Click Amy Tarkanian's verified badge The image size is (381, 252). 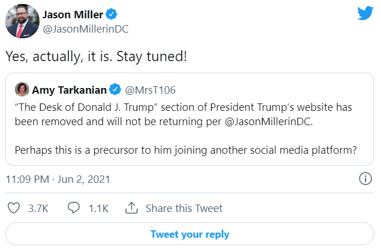(x=114, y=90)
